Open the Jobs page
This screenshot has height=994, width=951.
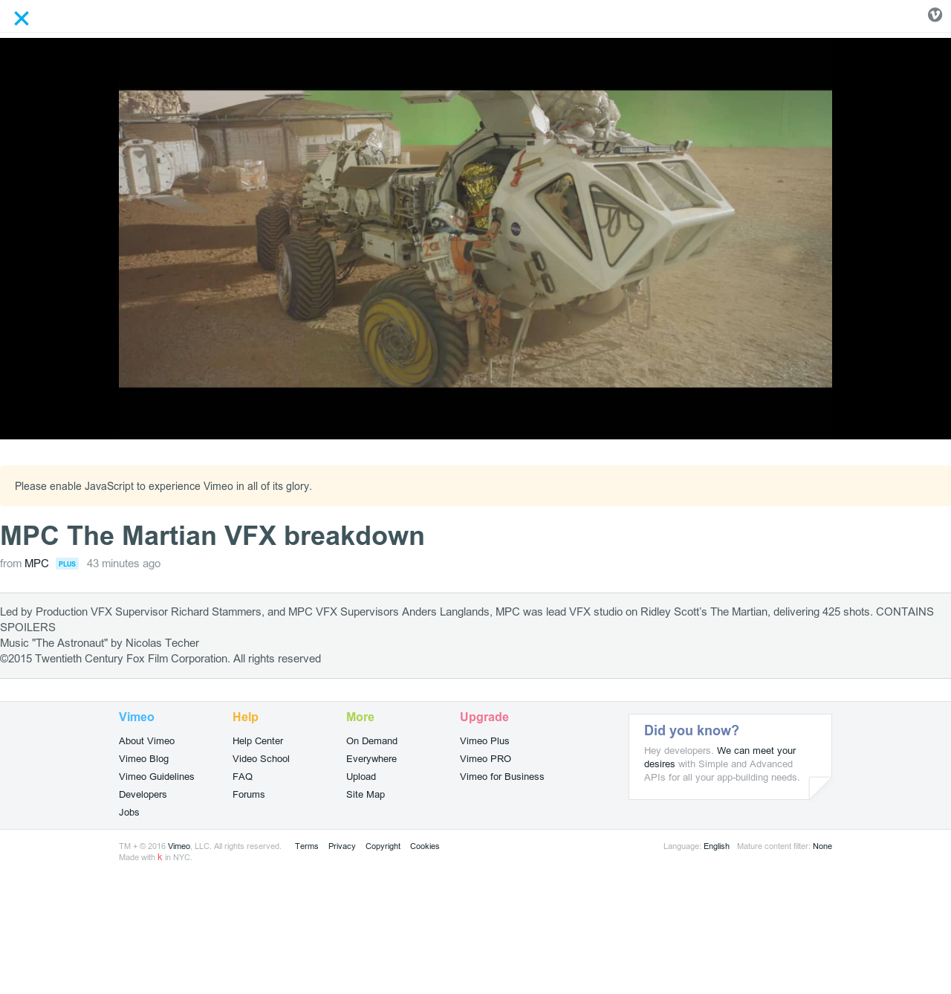click(129, 813)
